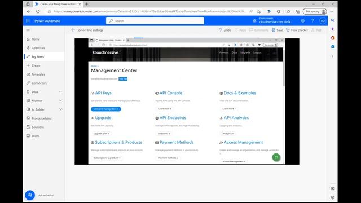Click Payment Methods heading

pos(177,142)
